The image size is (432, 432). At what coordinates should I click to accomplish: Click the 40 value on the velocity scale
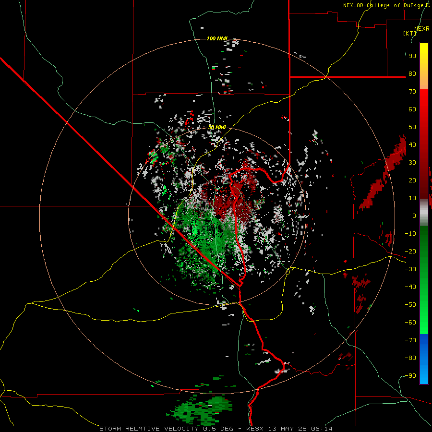[412, 145]
